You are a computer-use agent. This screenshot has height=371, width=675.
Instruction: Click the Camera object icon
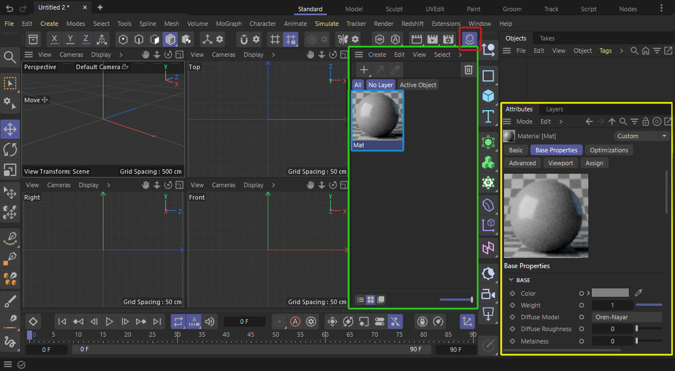[x=488, y=294]
